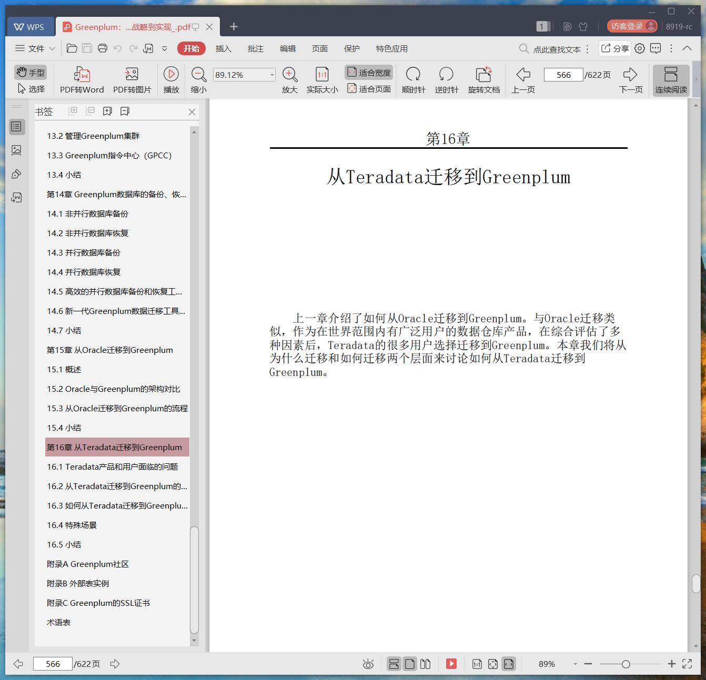This screenshot has width=706, height=680.
Task: Toggle single page view in status bar
Action: pyautogui.click(x=409, y=664)
